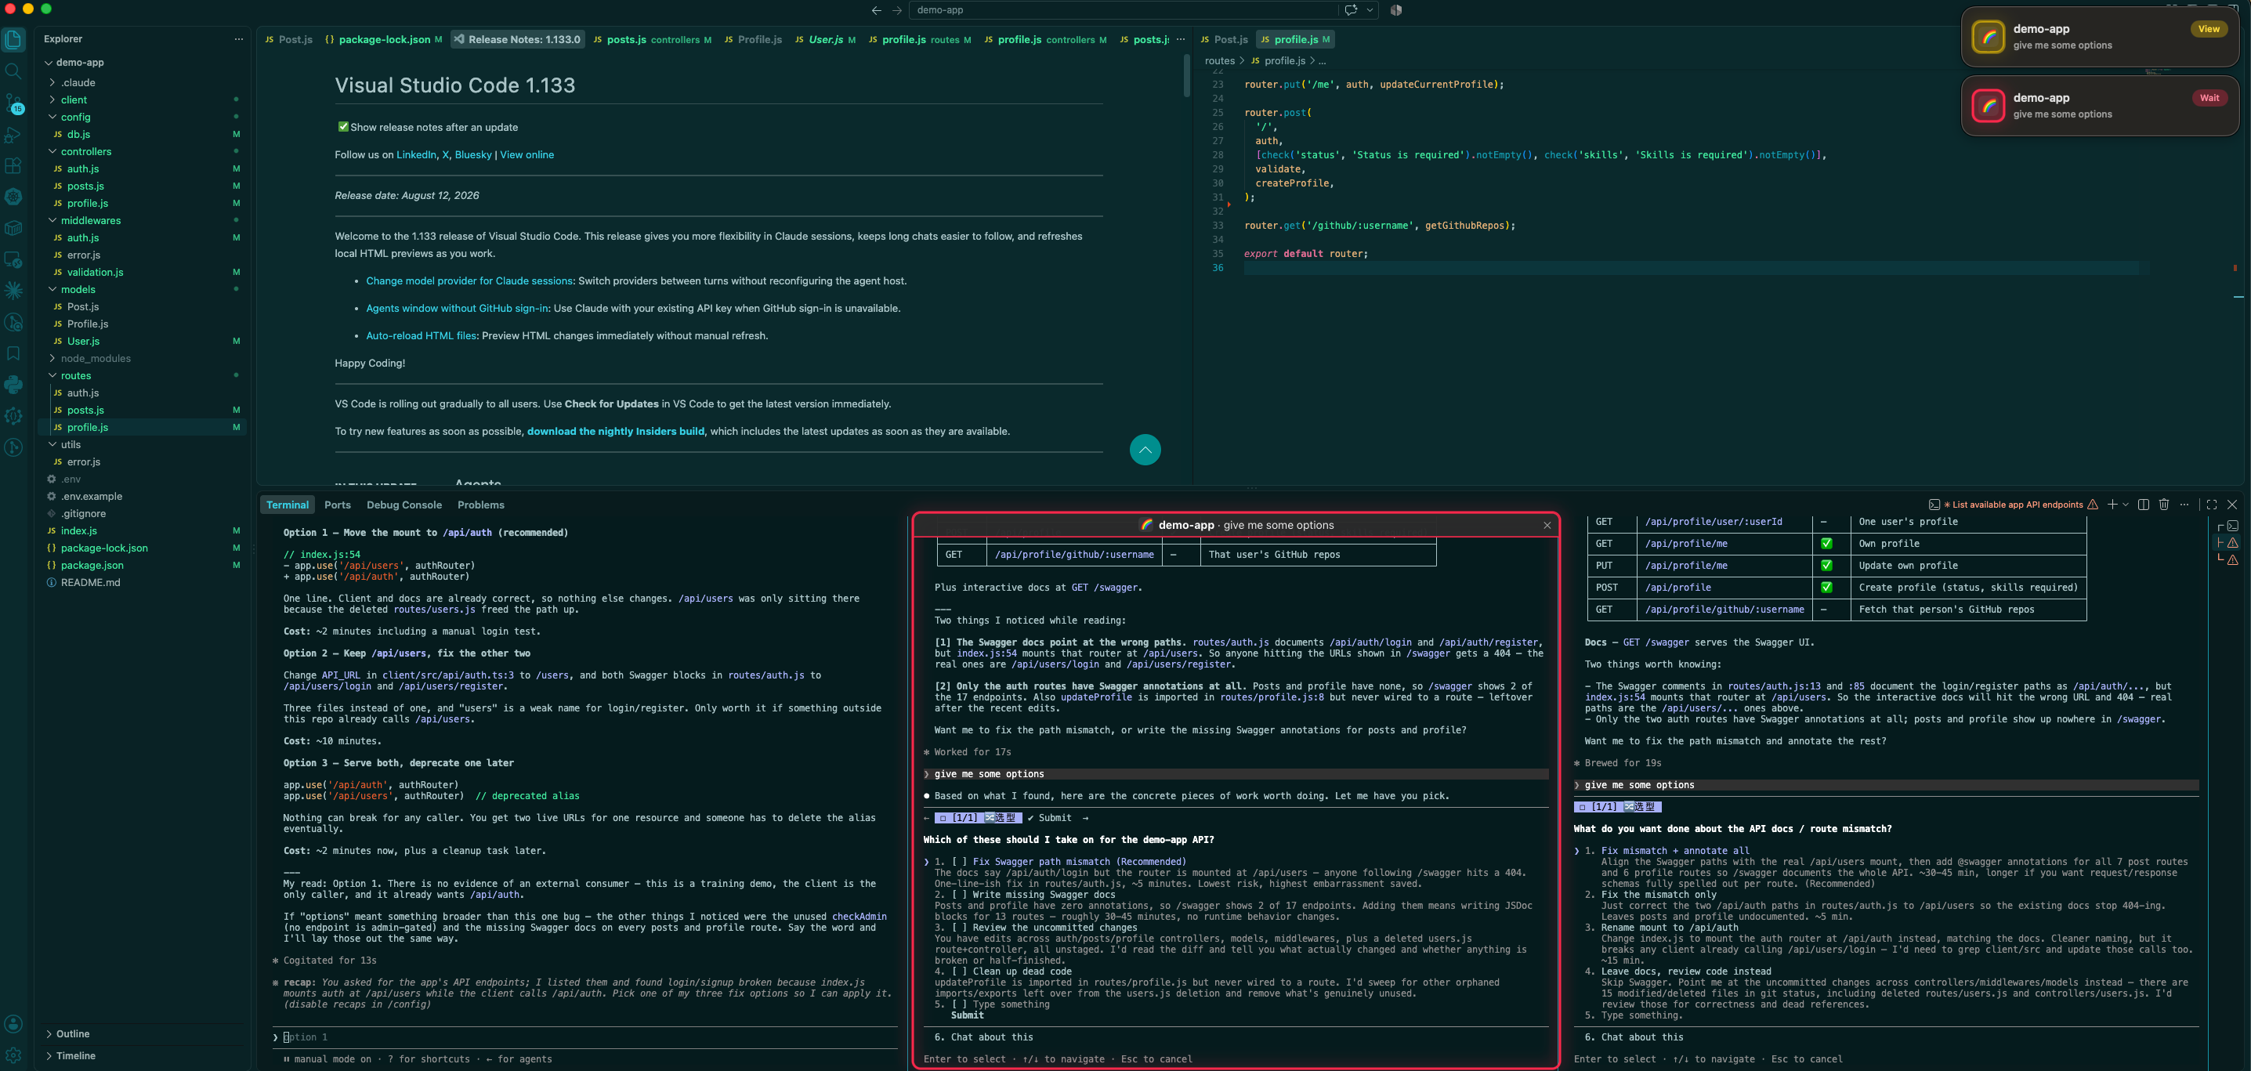Viewport: 2251px width, 1071px height.
Task: Open the Search view in activity bar
Action: point(13,71)
